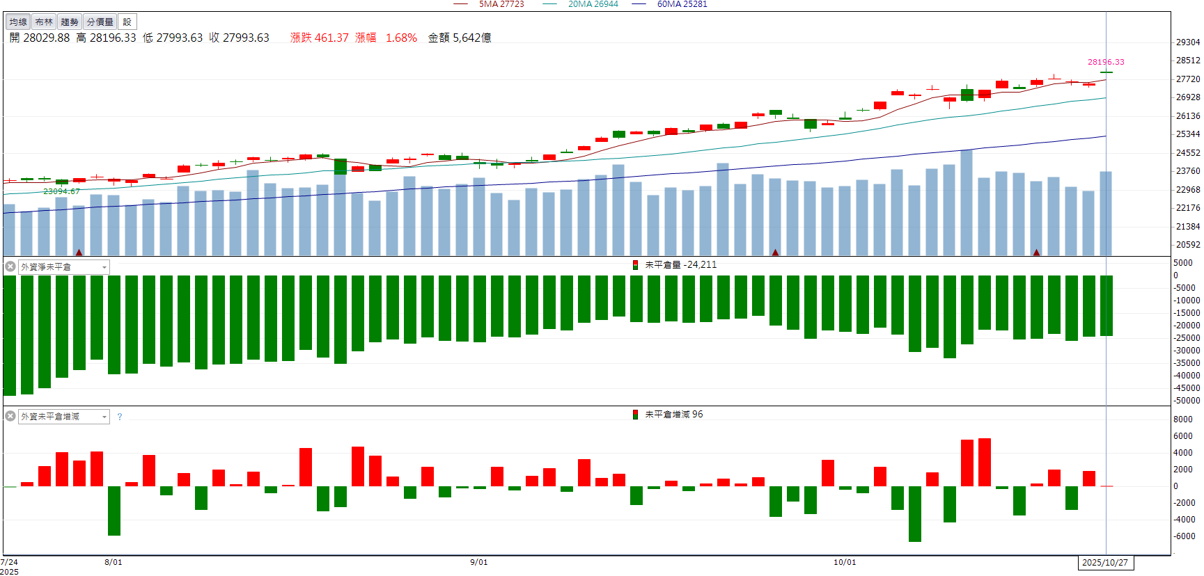
Task: Click the 2025/10/27 date label
Action: point(1105,563)
